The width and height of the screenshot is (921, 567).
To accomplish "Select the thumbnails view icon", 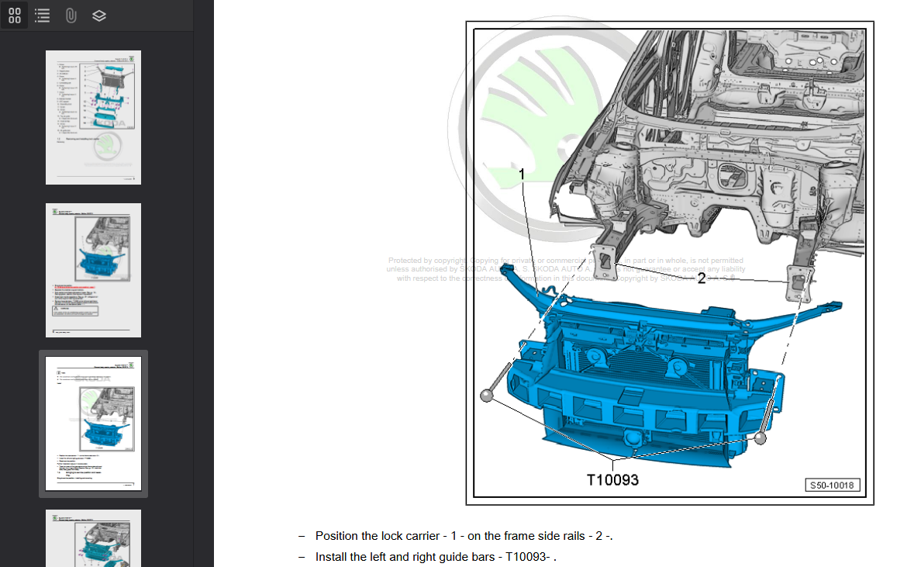I will click(15, 16).
